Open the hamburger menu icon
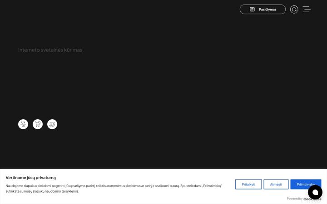Image resolution: width=327 pixels, height=204 pixels. pyautogui.click(x=307, y=10)
